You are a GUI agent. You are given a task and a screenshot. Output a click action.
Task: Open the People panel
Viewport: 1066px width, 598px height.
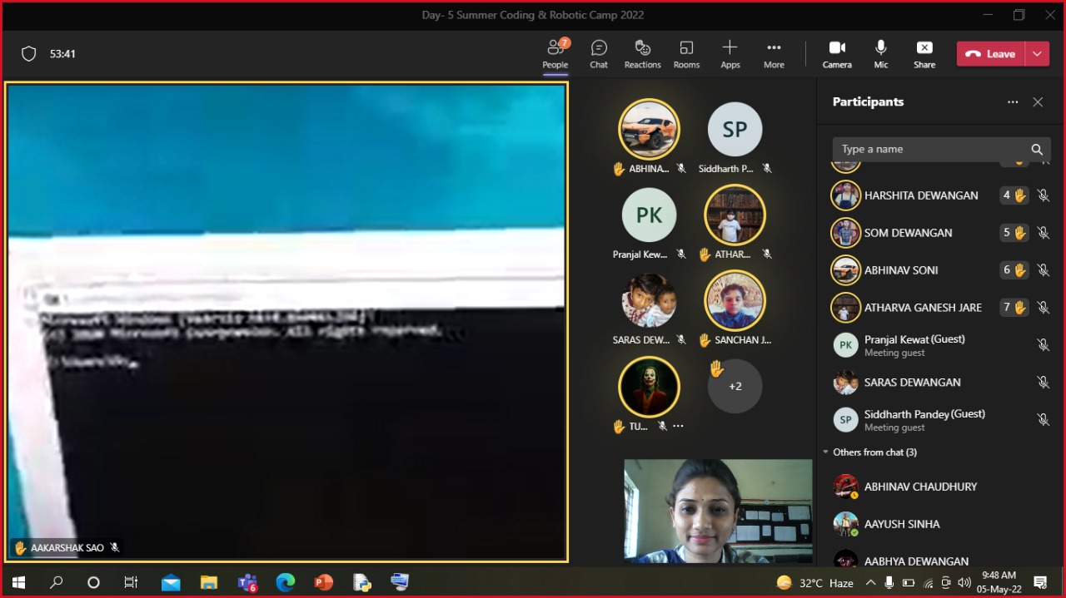(x=555, y=54)
